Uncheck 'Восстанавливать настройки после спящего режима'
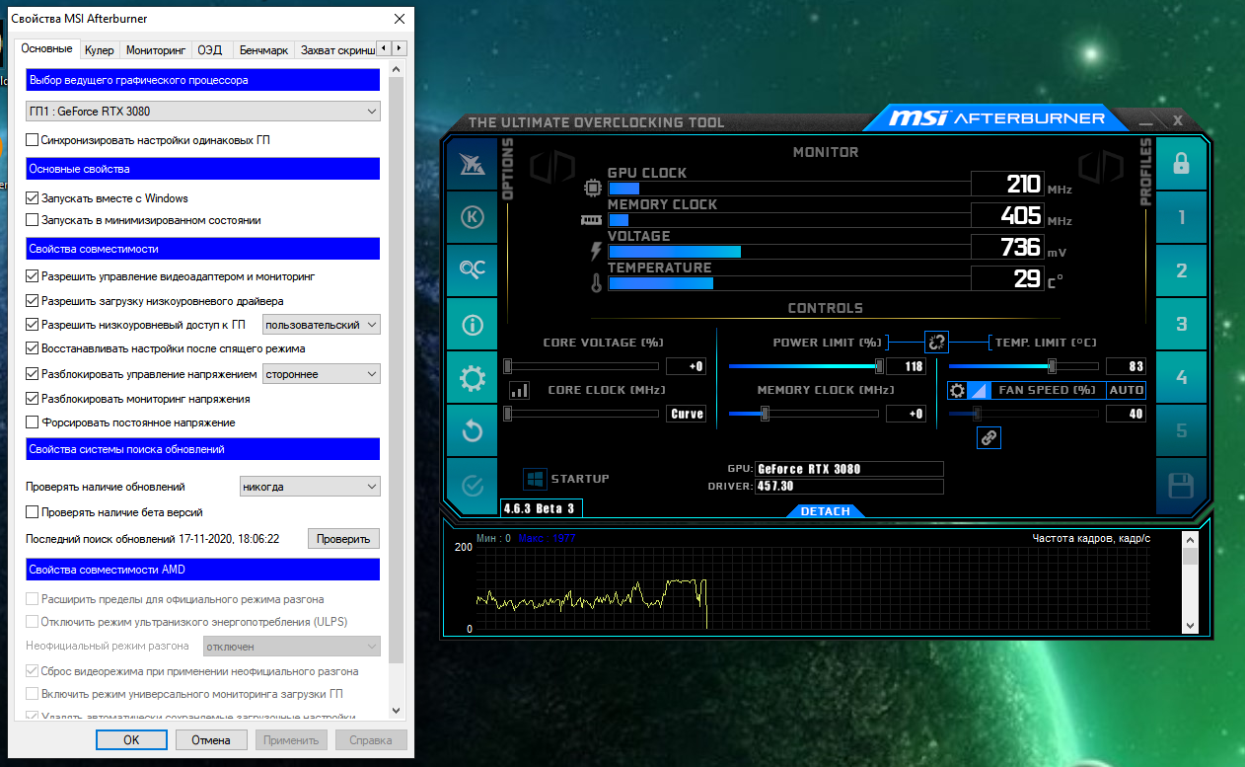The width and height of the screenshot is (1245, 767). pos(33,348)
